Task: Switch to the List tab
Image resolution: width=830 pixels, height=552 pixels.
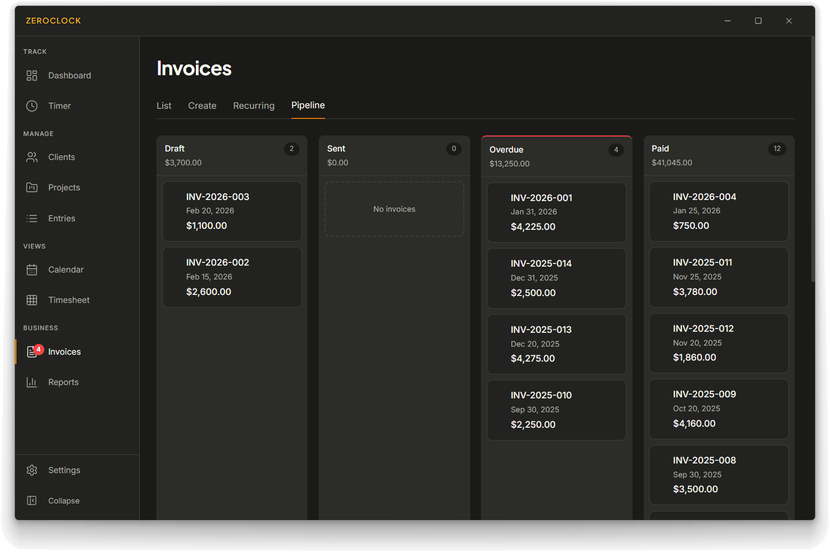Action: pos(164,106)
